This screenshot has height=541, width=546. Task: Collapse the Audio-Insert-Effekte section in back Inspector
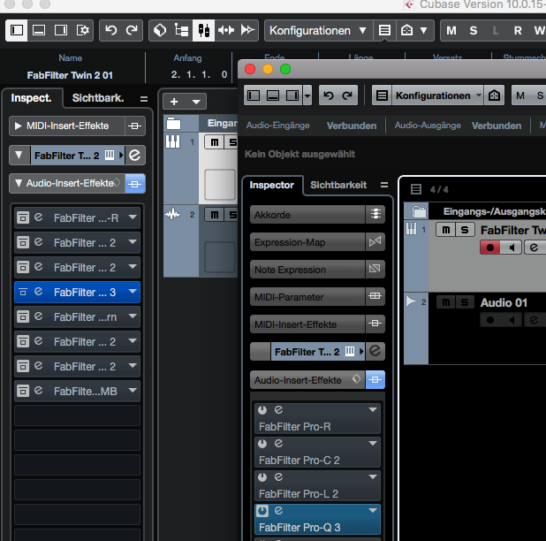point(19,183)
